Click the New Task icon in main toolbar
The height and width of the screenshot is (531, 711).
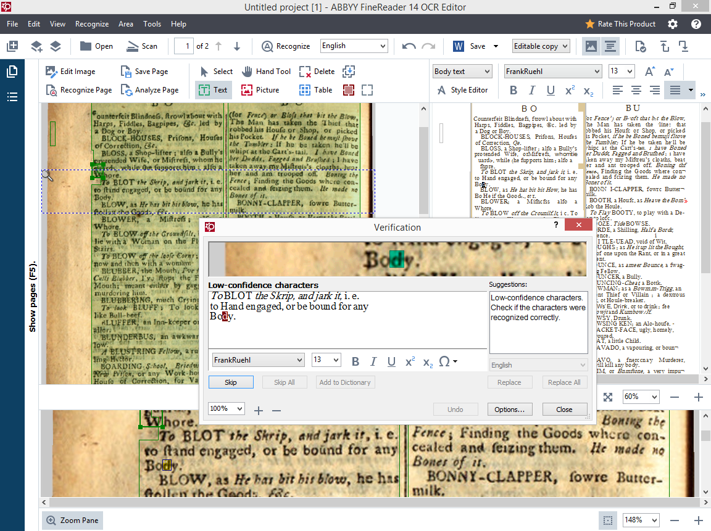coord(12,46)
